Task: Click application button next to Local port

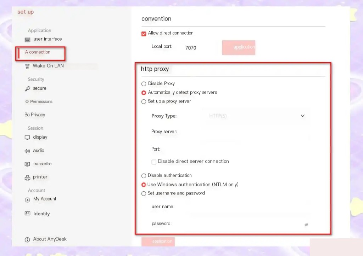Action: coord(239,47)
